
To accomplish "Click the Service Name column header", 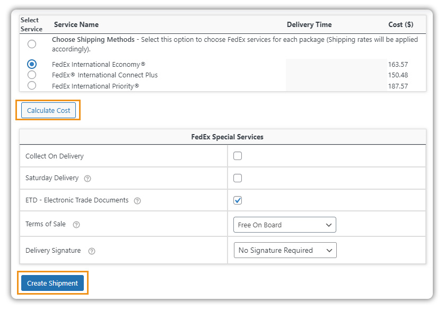I will pyautogui.click(x=76, y=25).
